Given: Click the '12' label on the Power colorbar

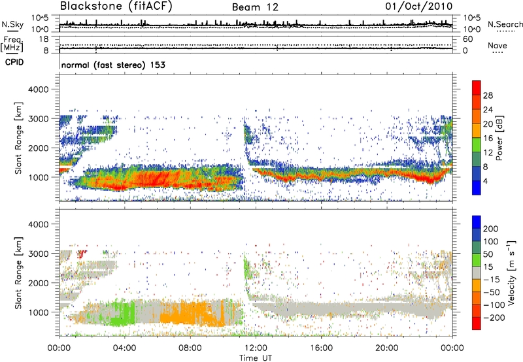Looking at the screenshot, I should [x=488, y=153].
